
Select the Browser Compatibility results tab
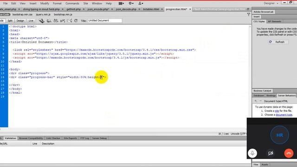(x=31, y=138)
